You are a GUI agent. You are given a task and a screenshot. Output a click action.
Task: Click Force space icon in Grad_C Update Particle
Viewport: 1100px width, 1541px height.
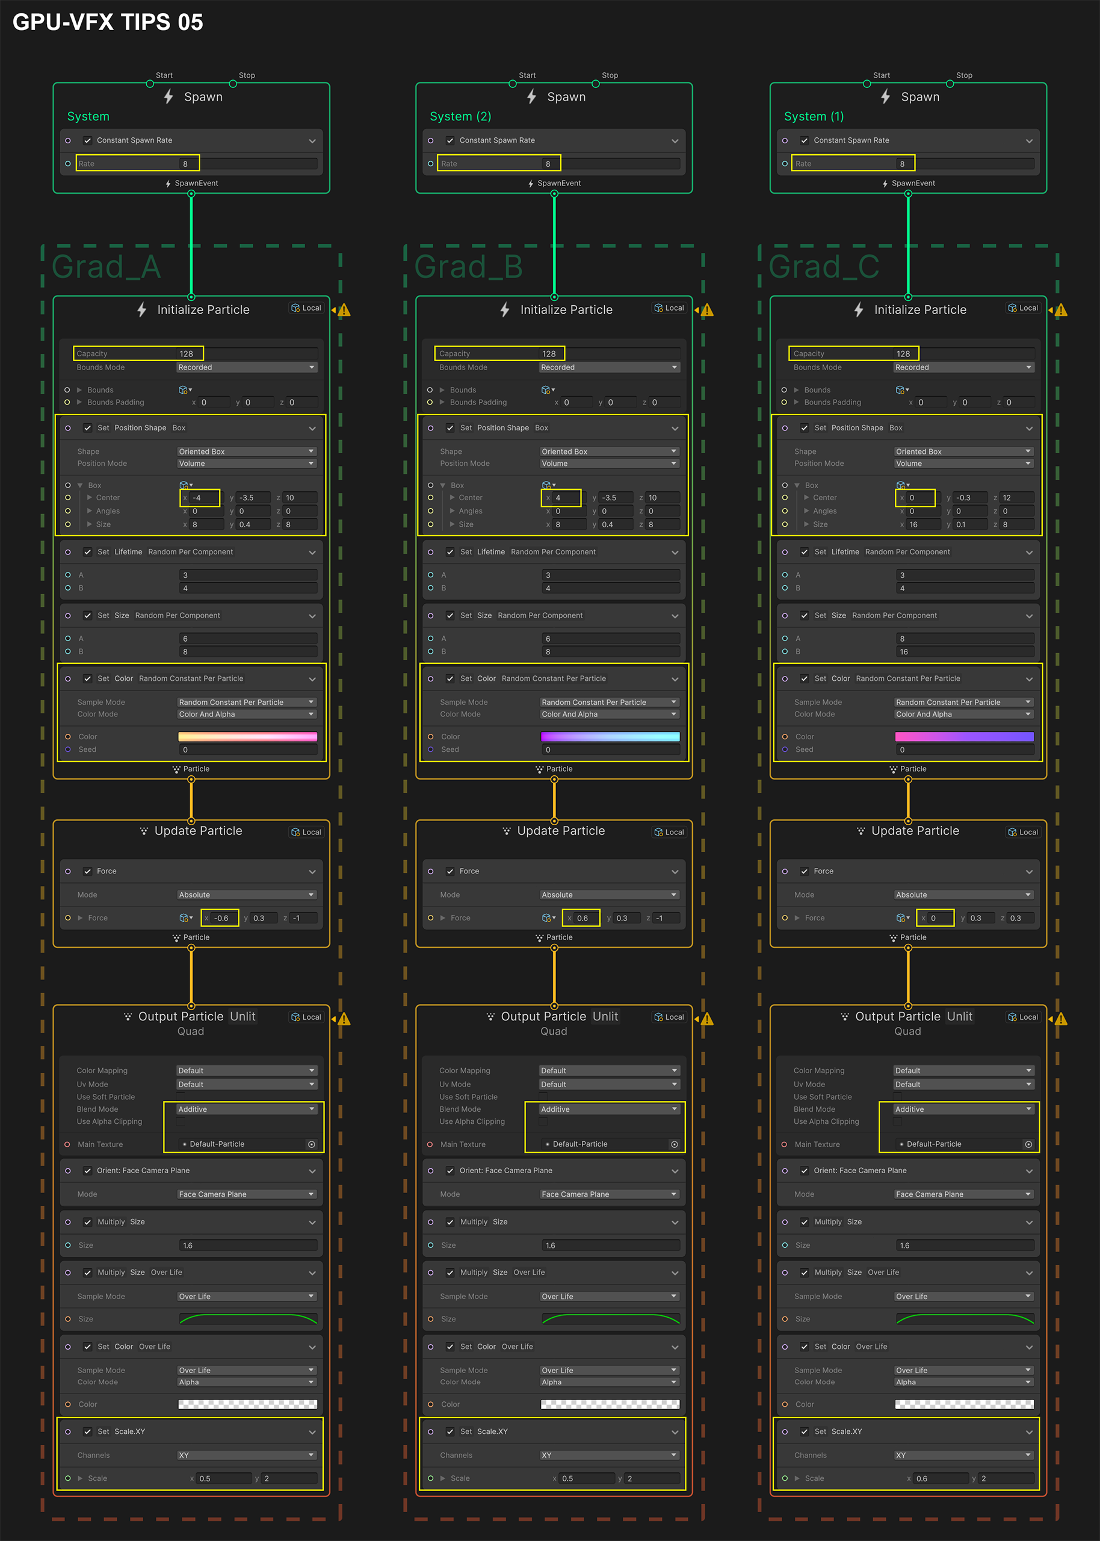click(x=901, y=918)
